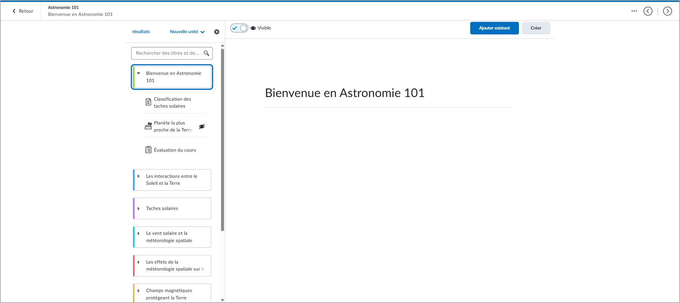The width and height of the screenshot is (680, 303).
Task: Click the back chevron beside Retour
Action: (14, 11)
